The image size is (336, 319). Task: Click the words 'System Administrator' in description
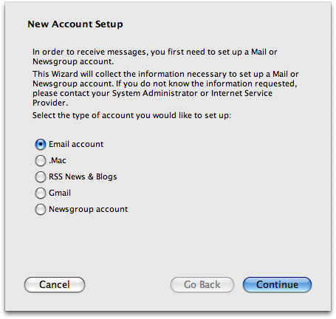tap(155, 93)
